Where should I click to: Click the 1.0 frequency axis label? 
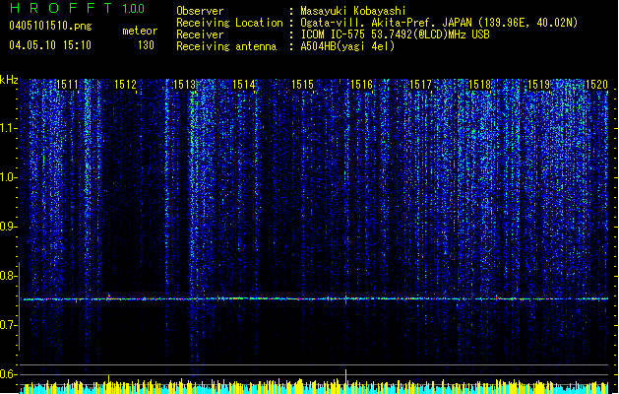coord(9,177)
